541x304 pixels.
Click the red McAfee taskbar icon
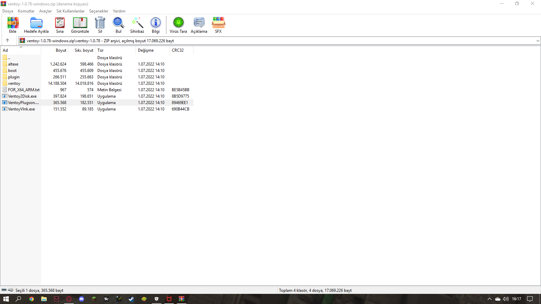point(169,299)
